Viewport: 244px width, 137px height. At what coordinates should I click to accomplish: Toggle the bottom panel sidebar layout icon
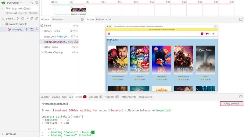pos(241,97)
